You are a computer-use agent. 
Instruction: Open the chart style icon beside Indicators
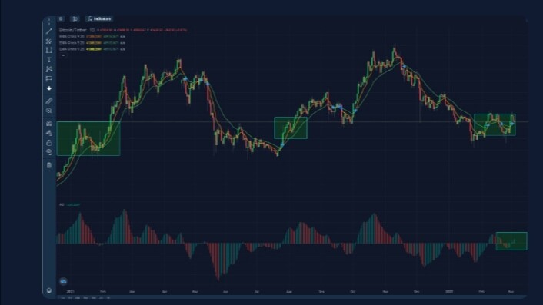pos(75,18)
